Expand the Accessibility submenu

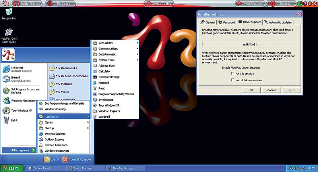point(115,43)
